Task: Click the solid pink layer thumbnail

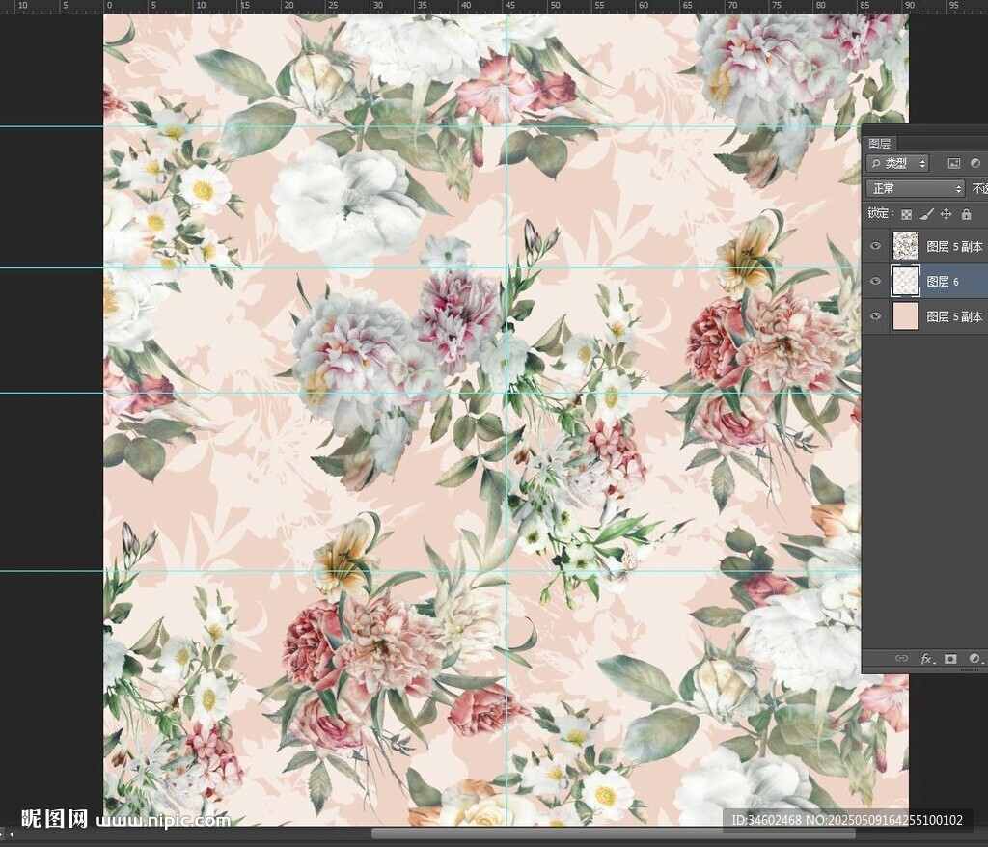Action: point(905,316)
